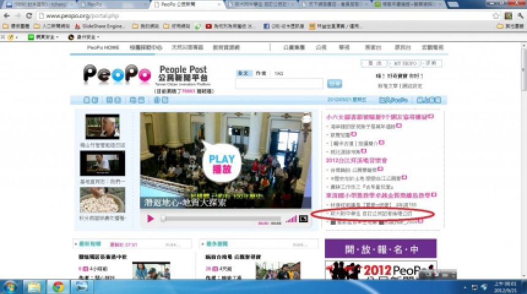Click the pink play button under the video
Image resolution: width=527 pixels, height=294 pixels.
(150, 218)
